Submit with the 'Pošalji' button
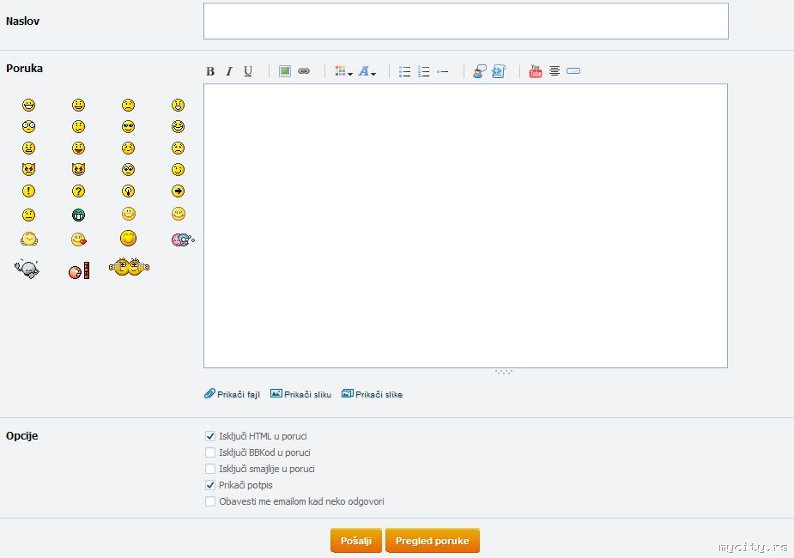The height and width of the screenshot is (558, 794). [356, 541]
